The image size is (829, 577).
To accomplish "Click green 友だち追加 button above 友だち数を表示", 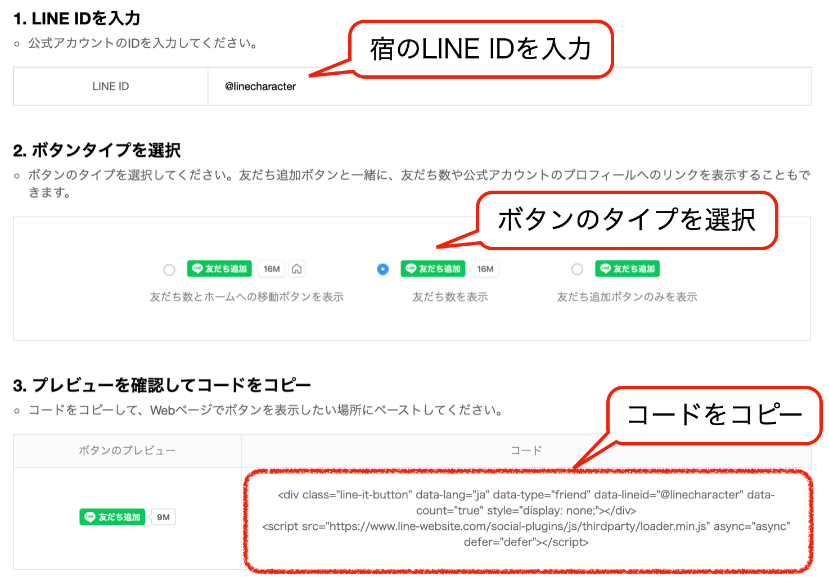I will (432, 269).
